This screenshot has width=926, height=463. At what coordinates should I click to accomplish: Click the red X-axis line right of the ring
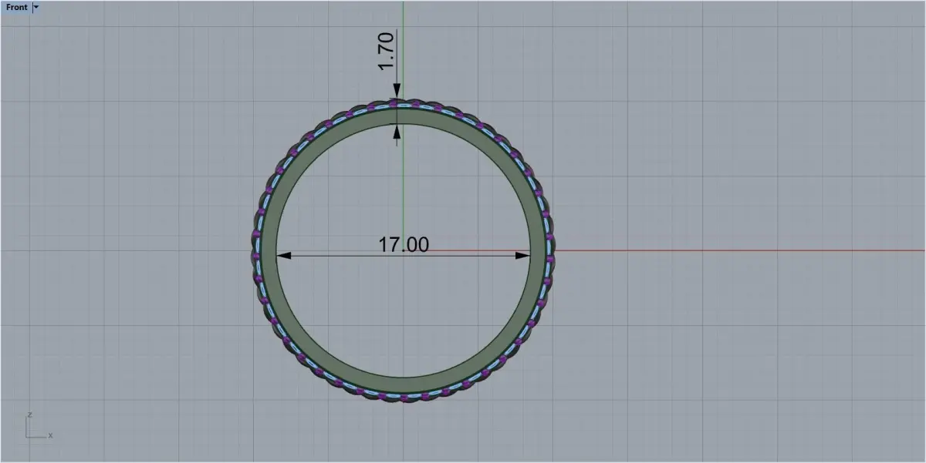coord(733,250)
